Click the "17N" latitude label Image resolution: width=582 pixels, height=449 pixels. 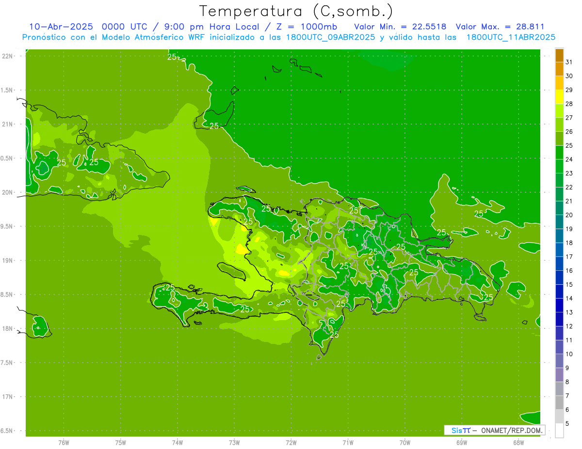pos(7,397)
